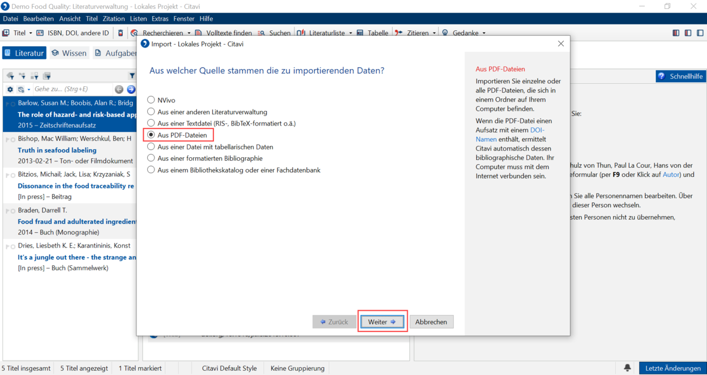Click the gray back navigation arrow
Viewport: 707px width, 375px height.
[119, 89]
